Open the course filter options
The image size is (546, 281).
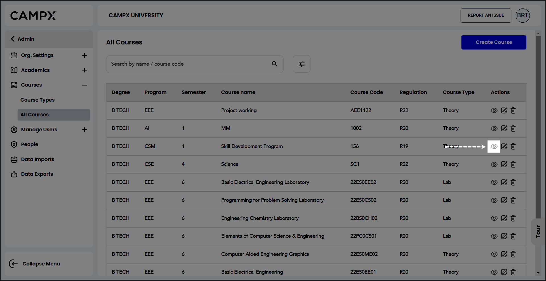[x=301, y=64]
